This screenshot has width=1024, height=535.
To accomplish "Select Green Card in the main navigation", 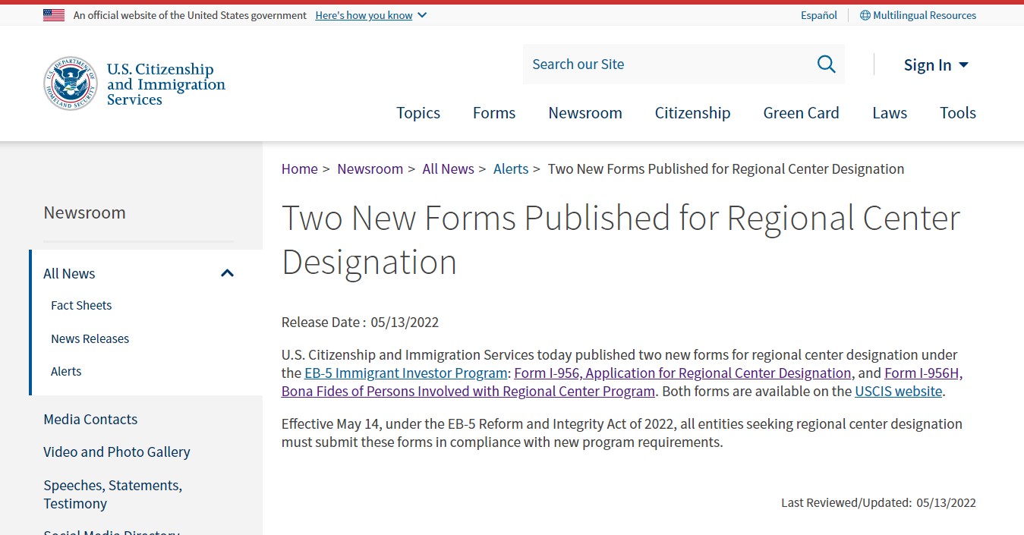I will [x=801, y=113].
